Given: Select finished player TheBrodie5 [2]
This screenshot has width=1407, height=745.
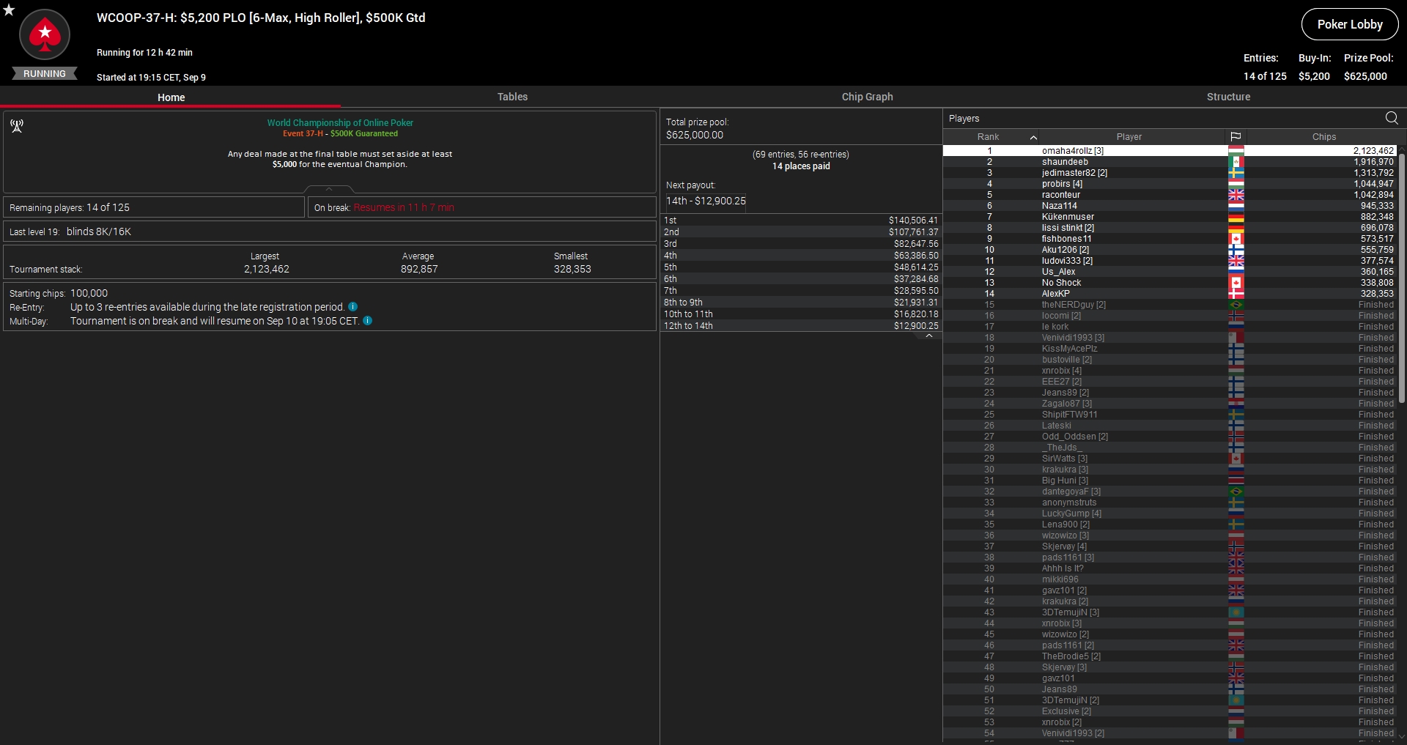Looking at the screenshot, I should 1170,656.
